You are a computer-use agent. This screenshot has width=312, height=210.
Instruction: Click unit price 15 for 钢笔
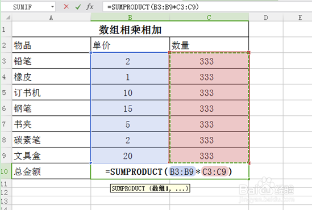click(130, 108)
